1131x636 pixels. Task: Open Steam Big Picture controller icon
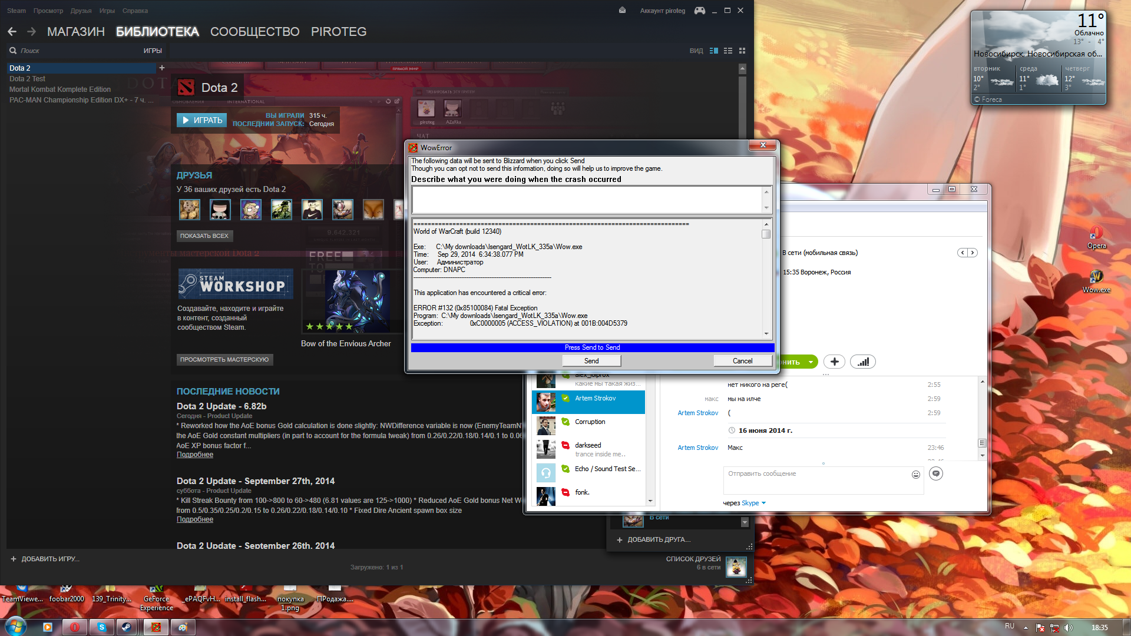tap(700, 11)
